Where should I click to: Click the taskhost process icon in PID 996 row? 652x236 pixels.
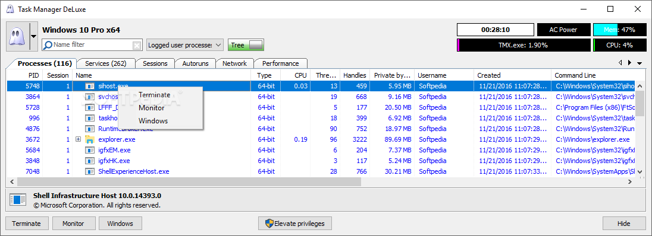coord(90,118)
